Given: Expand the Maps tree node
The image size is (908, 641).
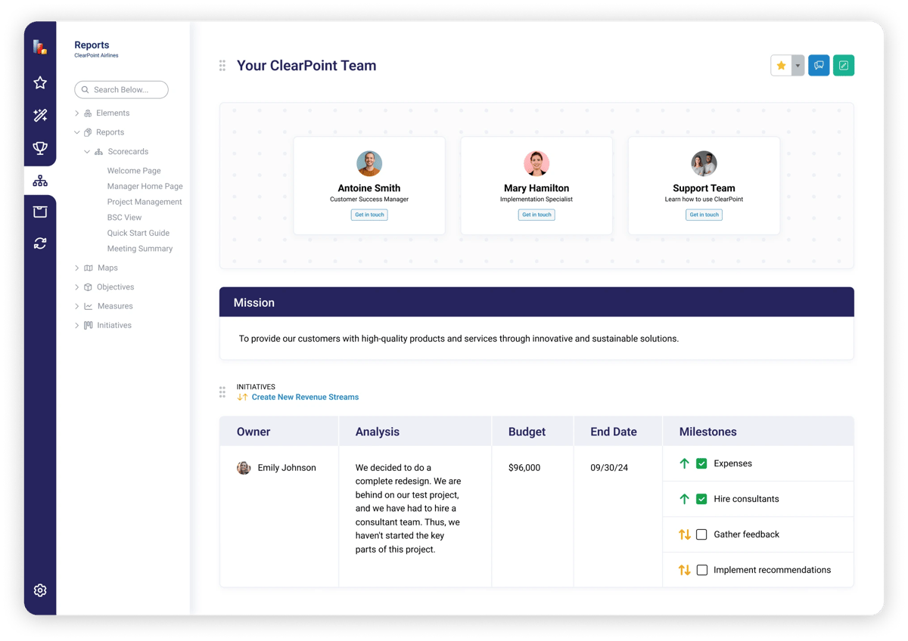Looking at the screenshot, I should (x=76, y=268).
